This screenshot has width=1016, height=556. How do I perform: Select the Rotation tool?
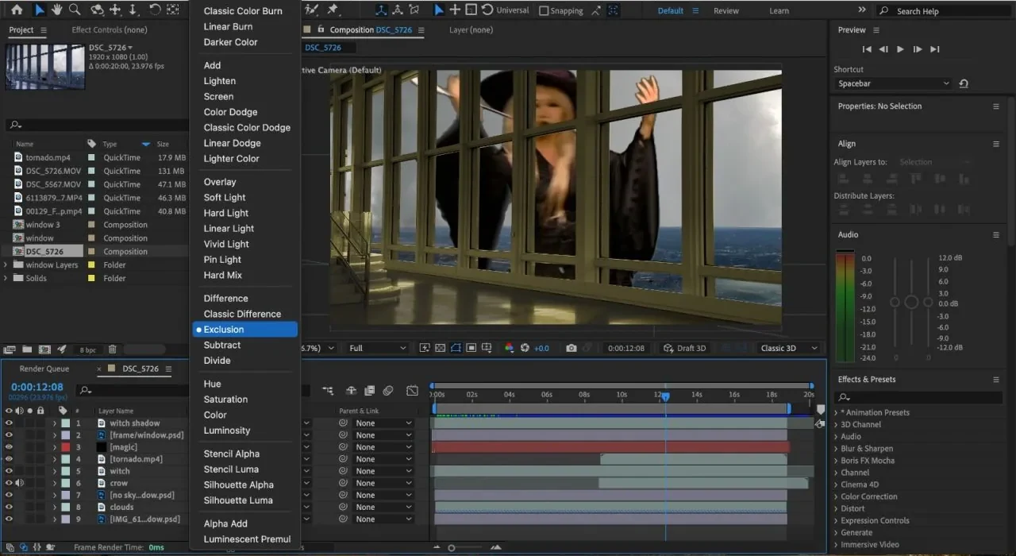tap(155, 10)
